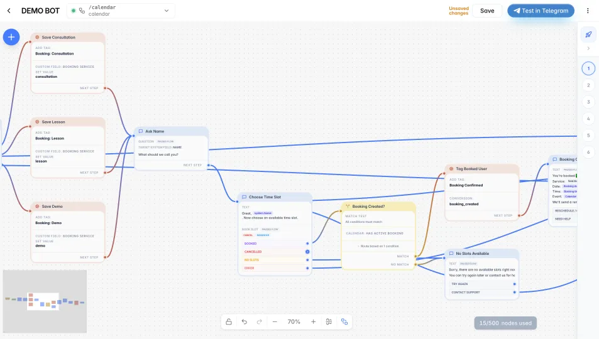Toggle the Cancelled output port on Choose Time Slot
Image resolution: width=599 pixels, height=339 pixels.
[x=307, y=252]
